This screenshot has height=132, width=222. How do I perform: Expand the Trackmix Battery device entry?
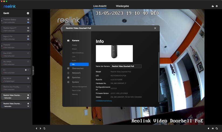pyautogui.click(x=2, y=21)
